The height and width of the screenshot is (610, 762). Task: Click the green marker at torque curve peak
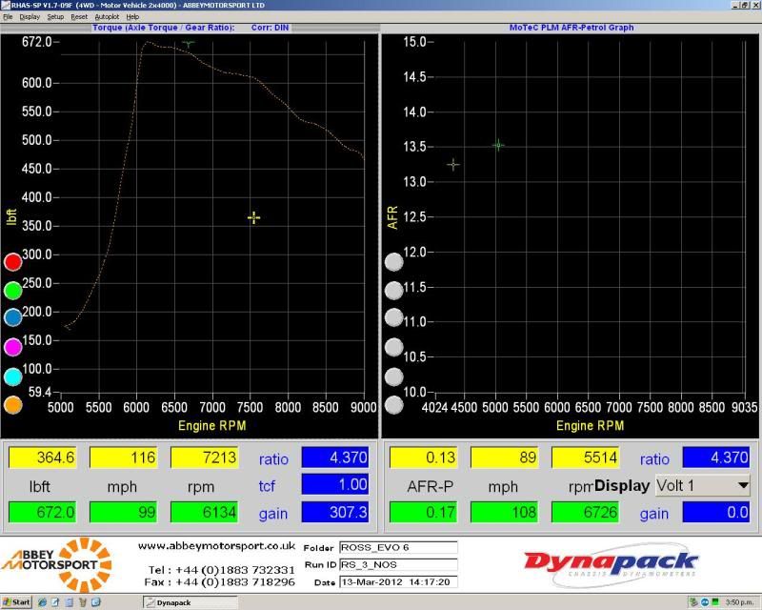188,43
